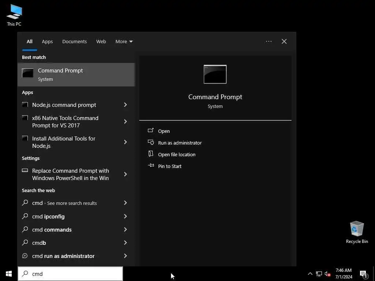Open the This PC desktop icon
This screenshot has height=281, width=375.
pyautogui.click(x=14, y=15)
